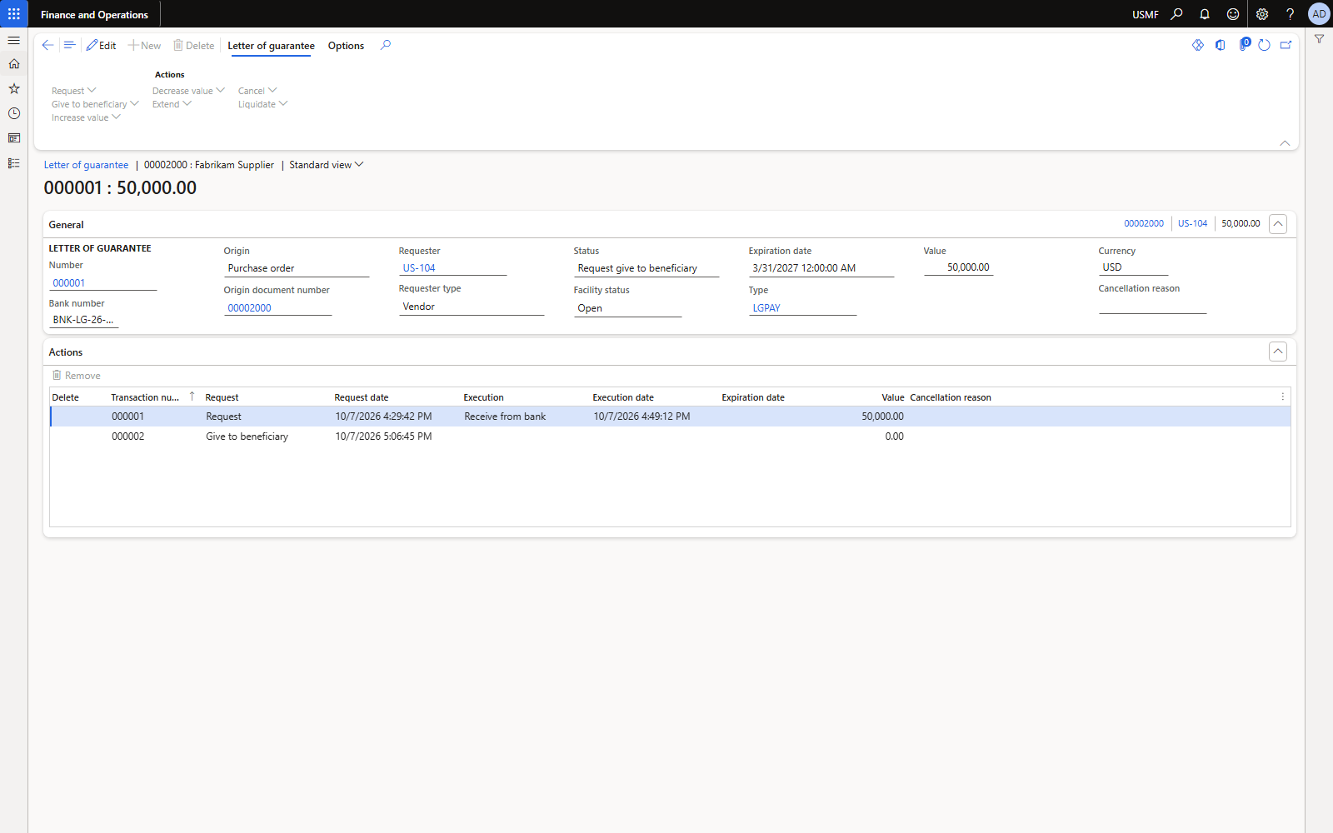Open the Standard view selector
Viewport: 1333px width, 833px height.
(x=326, y=165)
